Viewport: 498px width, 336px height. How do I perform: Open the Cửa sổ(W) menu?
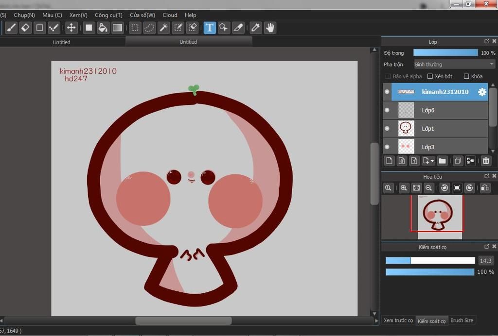[142, 15]
